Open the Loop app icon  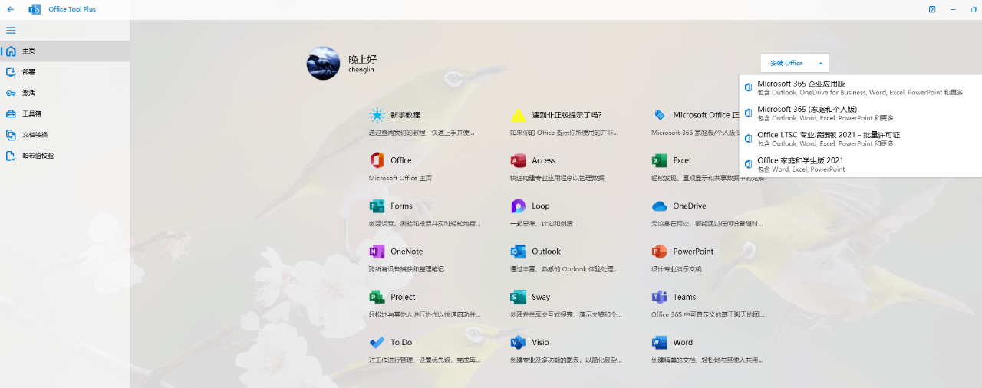518,206
